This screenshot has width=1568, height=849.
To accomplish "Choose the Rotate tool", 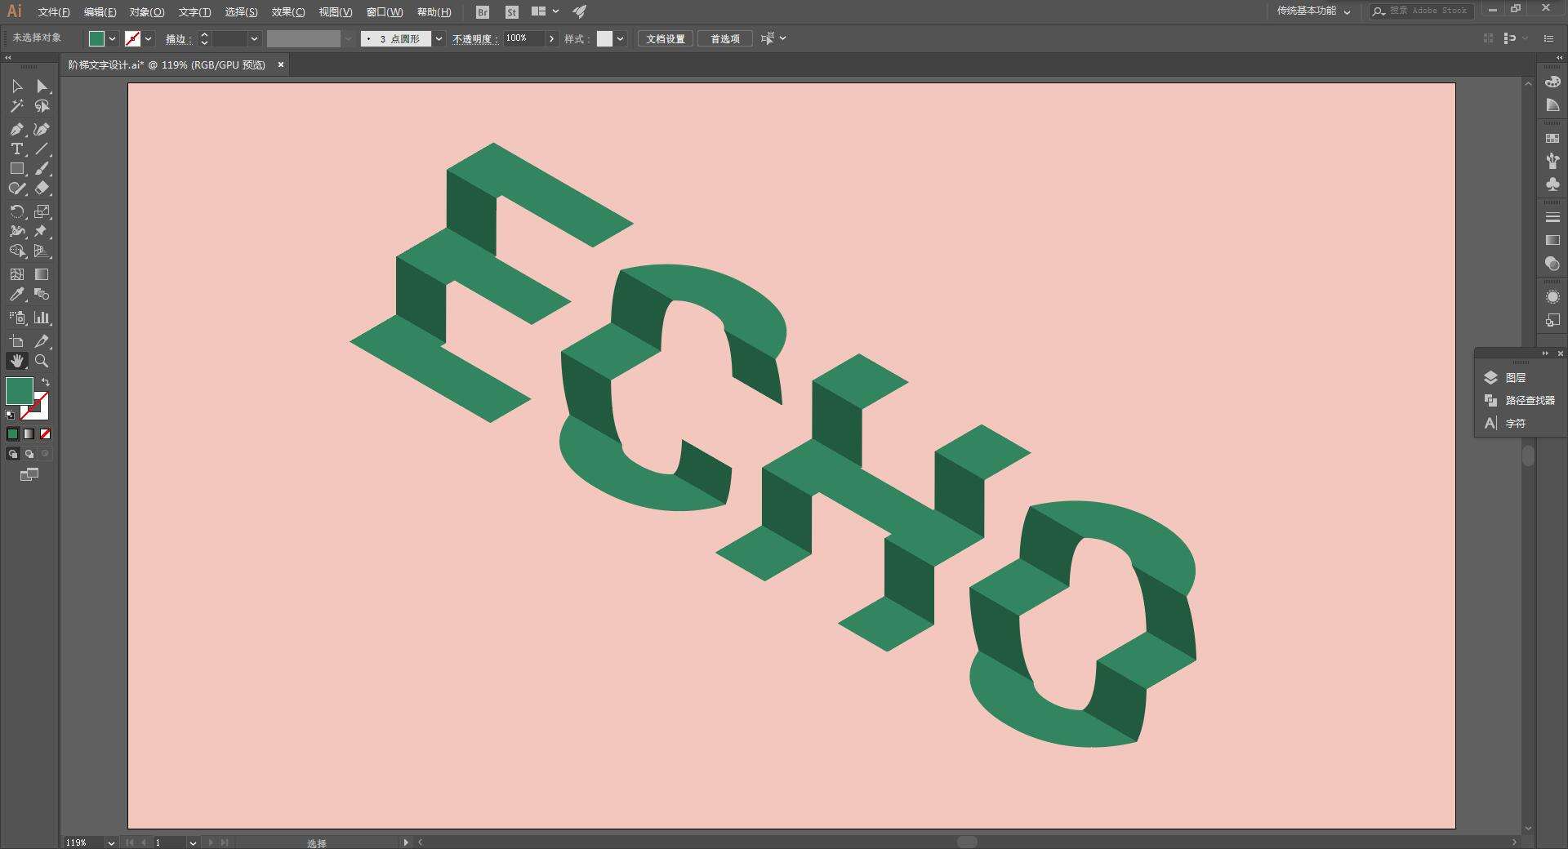I will pyautogui.click(x=16, y=211).
